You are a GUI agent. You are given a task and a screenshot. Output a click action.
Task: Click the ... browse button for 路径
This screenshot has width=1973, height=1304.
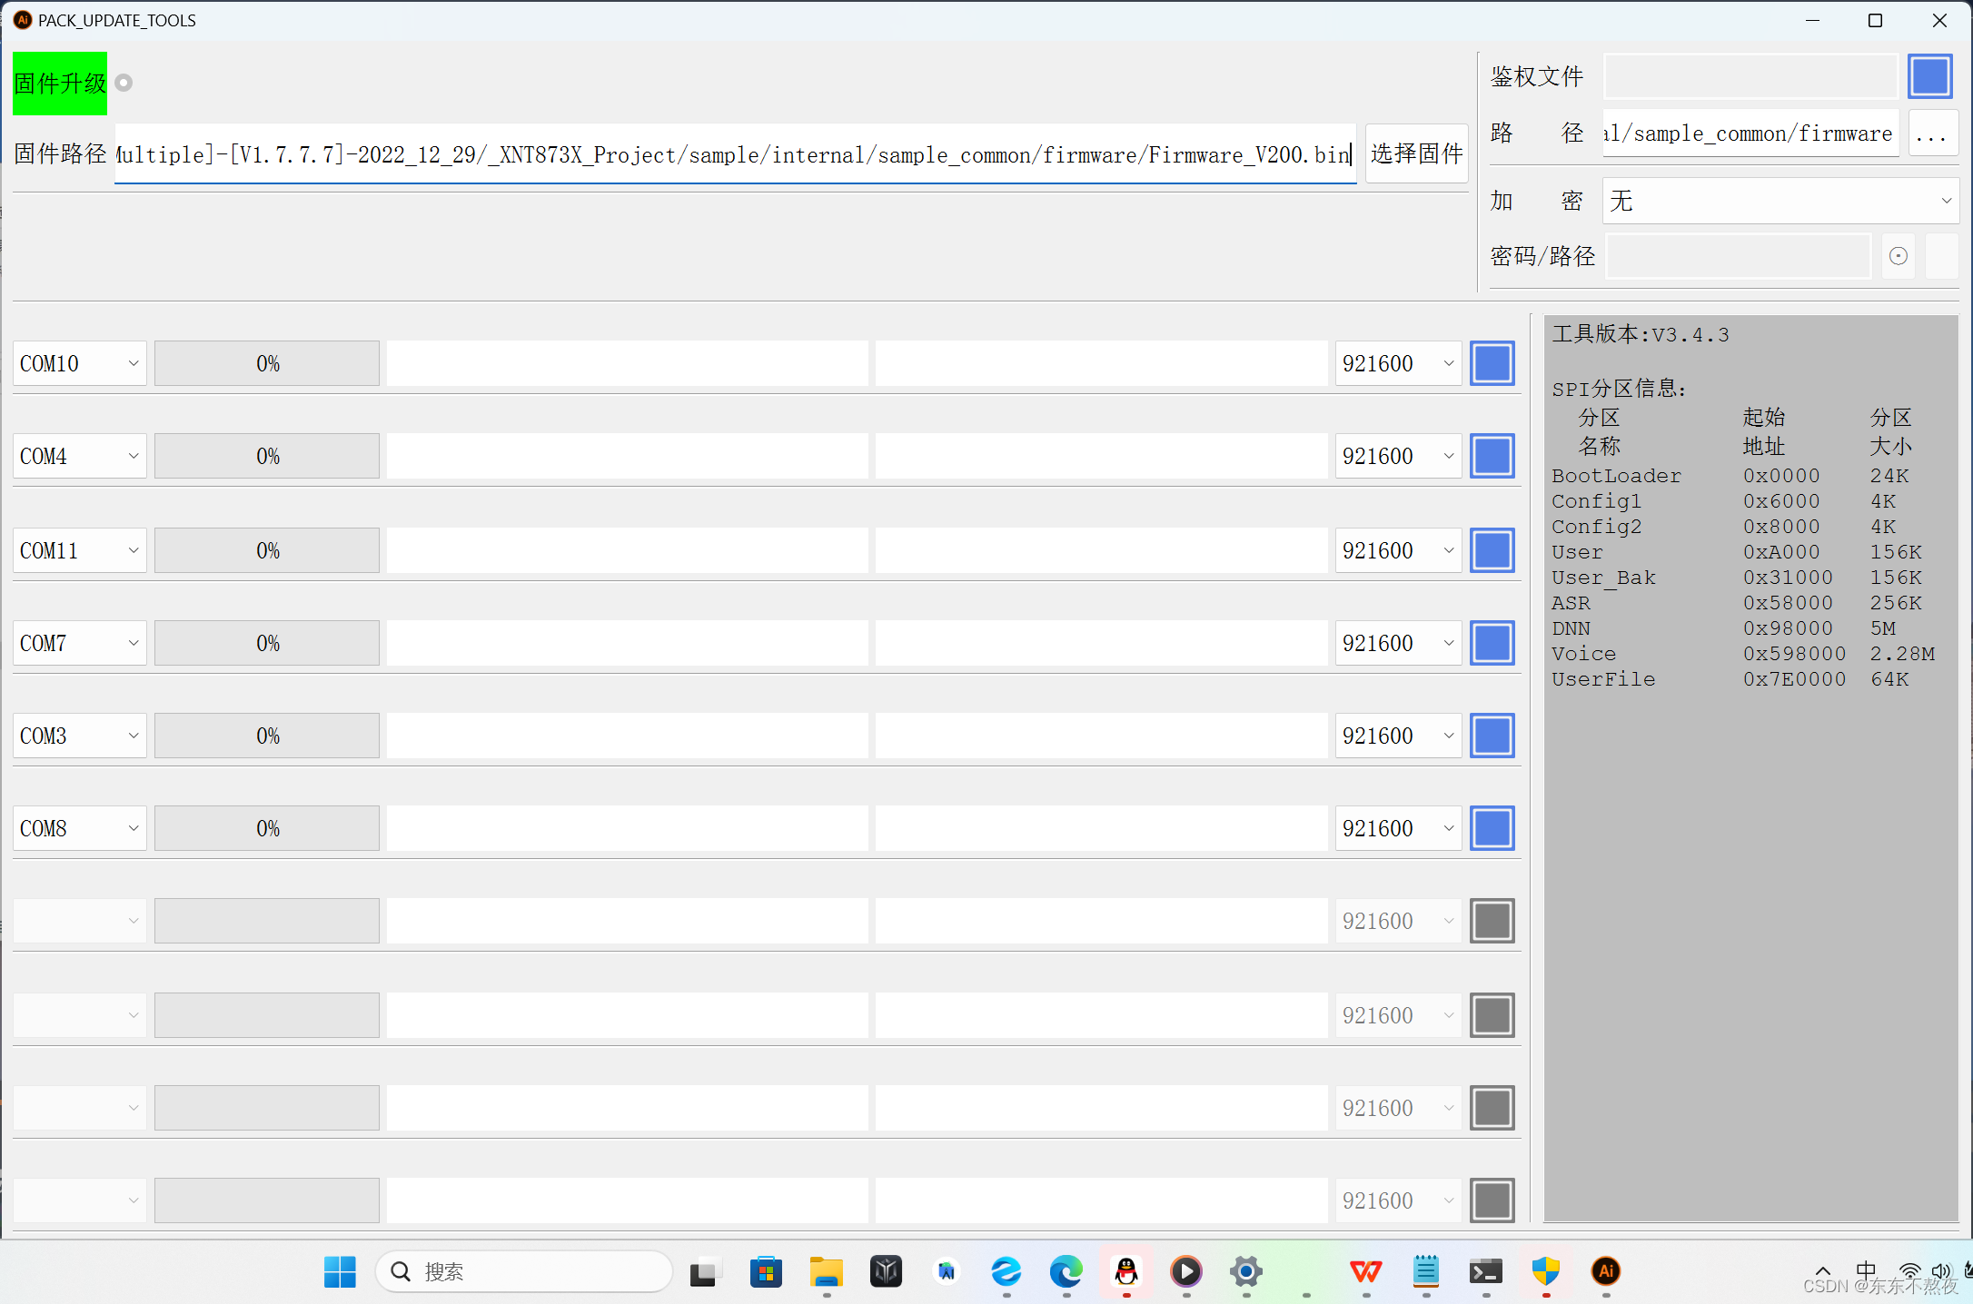tap(1931, 133)
